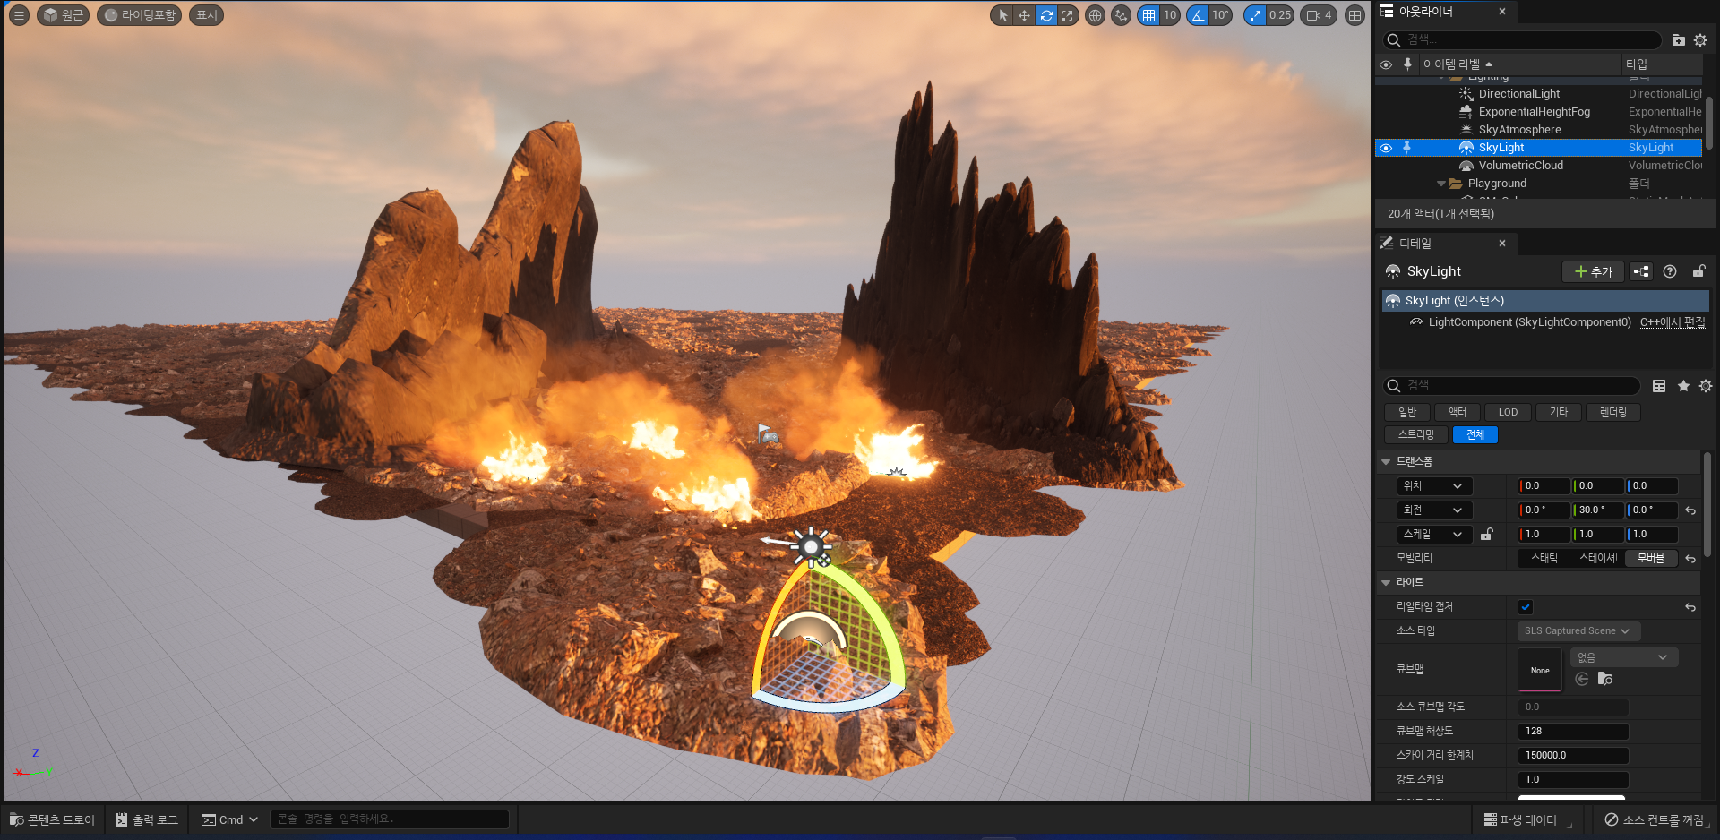Select the 일반 filter tab
This screenshot has width=1720, height=840.
pos(1407,412)
